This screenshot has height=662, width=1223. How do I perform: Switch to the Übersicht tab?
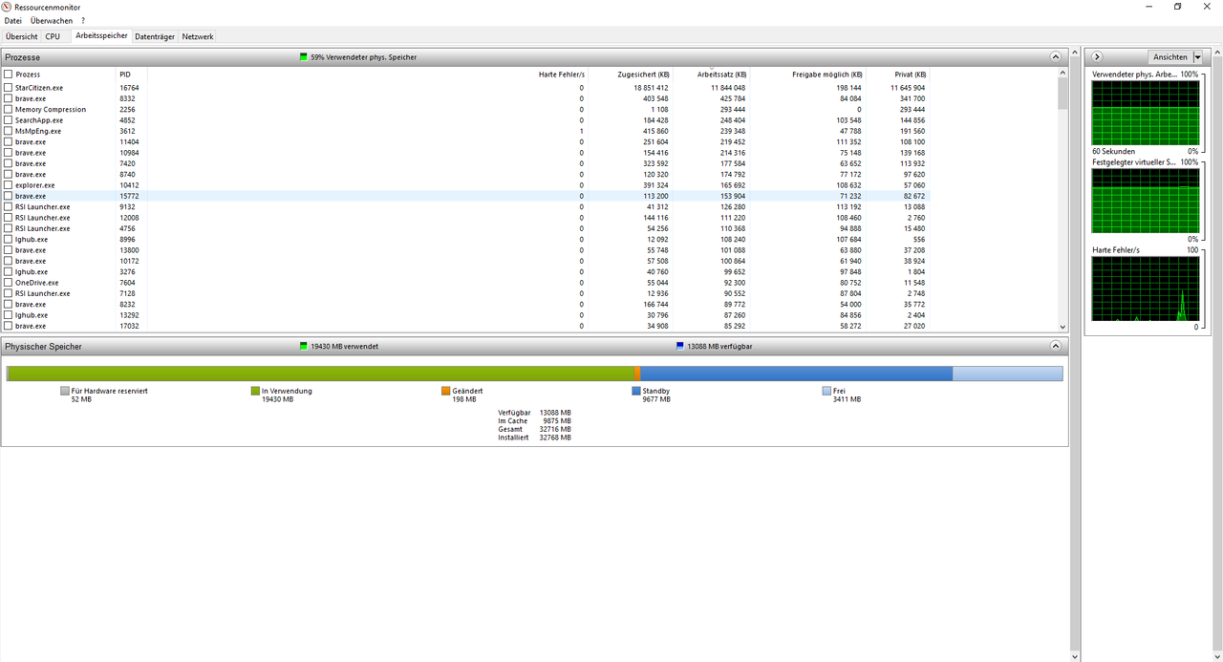point(21,36)
